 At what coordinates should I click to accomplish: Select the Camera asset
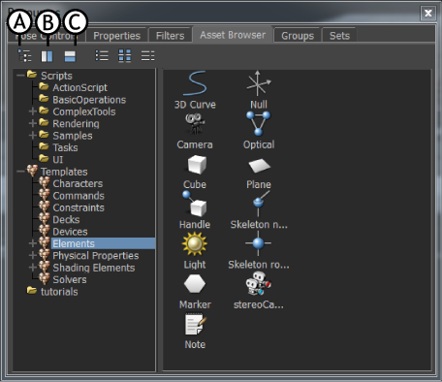coord(195,131)
